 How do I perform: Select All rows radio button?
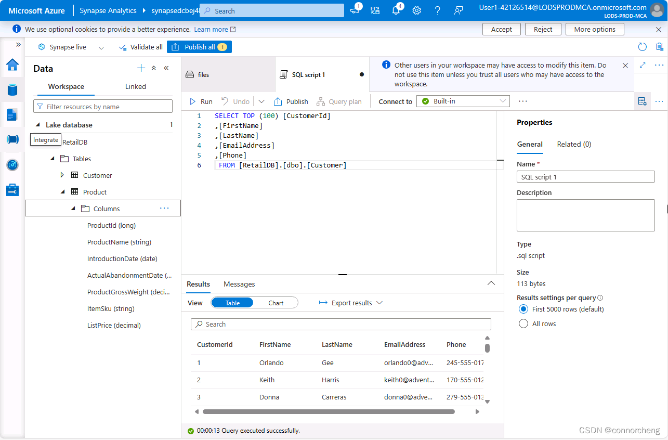tap(523, 323)
